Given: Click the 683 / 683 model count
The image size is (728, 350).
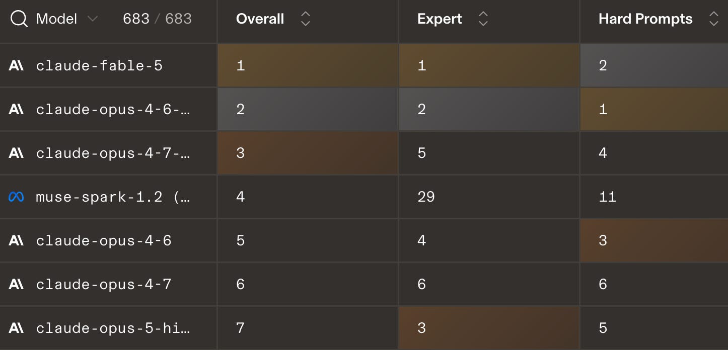Looking at the screenshot, I should coord(157,19).
